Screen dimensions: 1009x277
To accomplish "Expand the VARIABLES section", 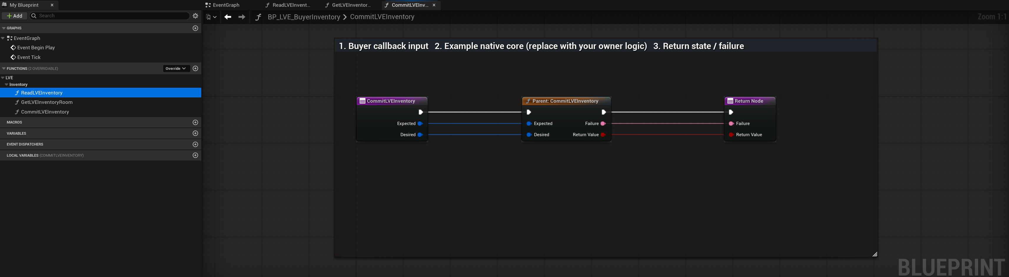I will (16, 133).
